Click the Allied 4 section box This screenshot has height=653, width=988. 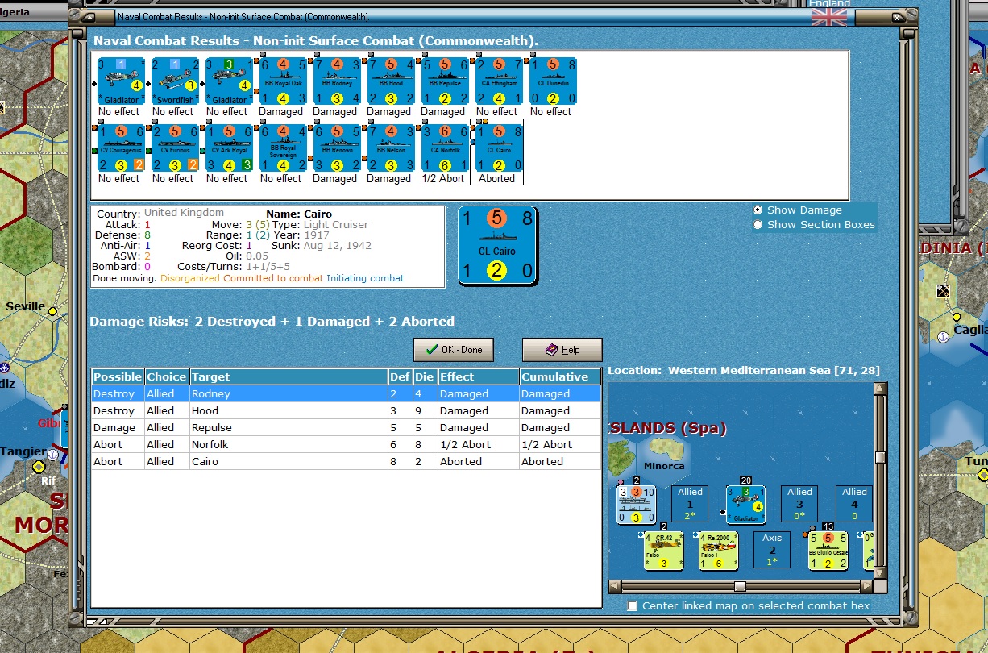(853, 505)
